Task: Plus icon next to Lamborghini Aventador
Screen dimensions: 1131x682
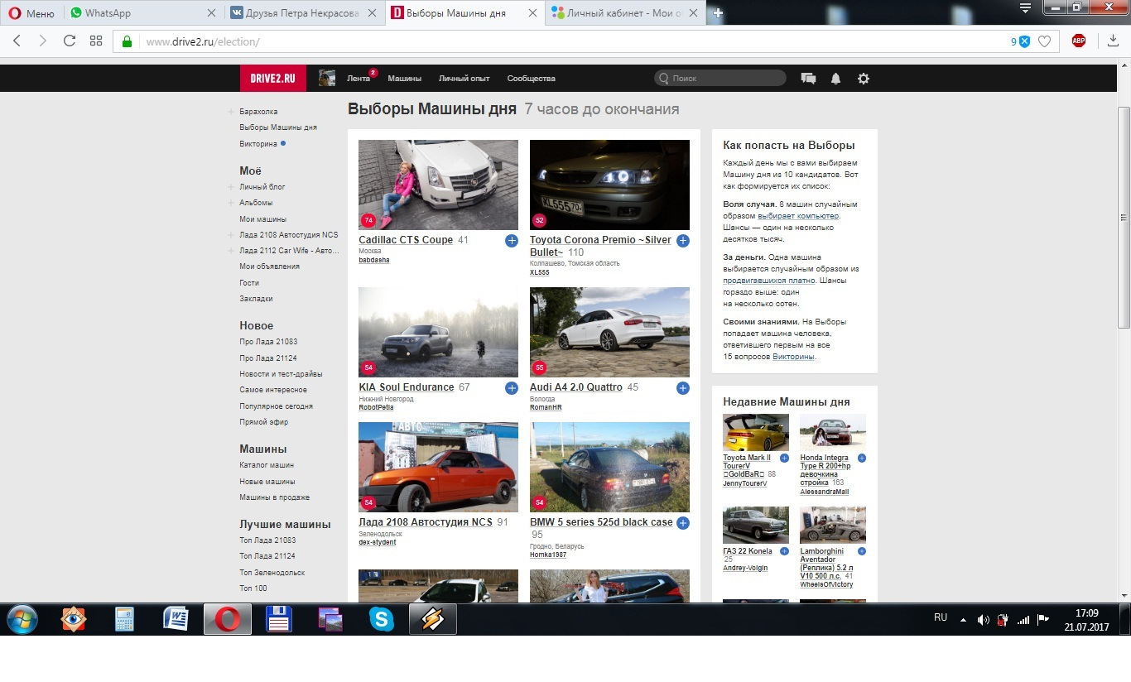Action: [x=862, y=551]
